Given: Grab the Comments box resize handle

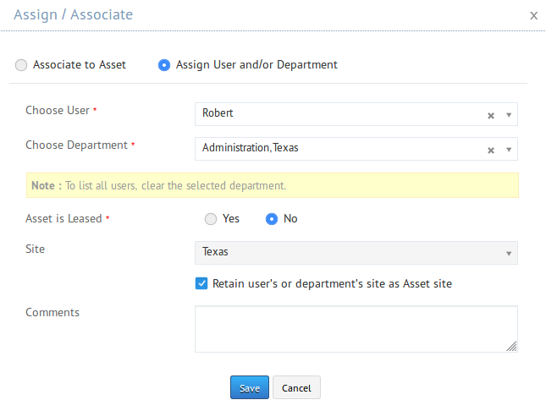Looking at the screenshot, I should click(512, 347).
